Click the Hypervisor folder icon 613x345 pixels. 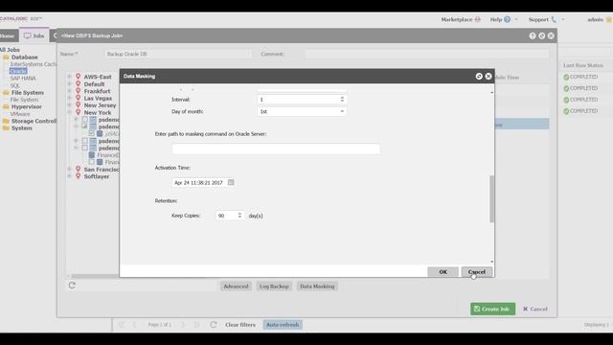tap(6, 106)
